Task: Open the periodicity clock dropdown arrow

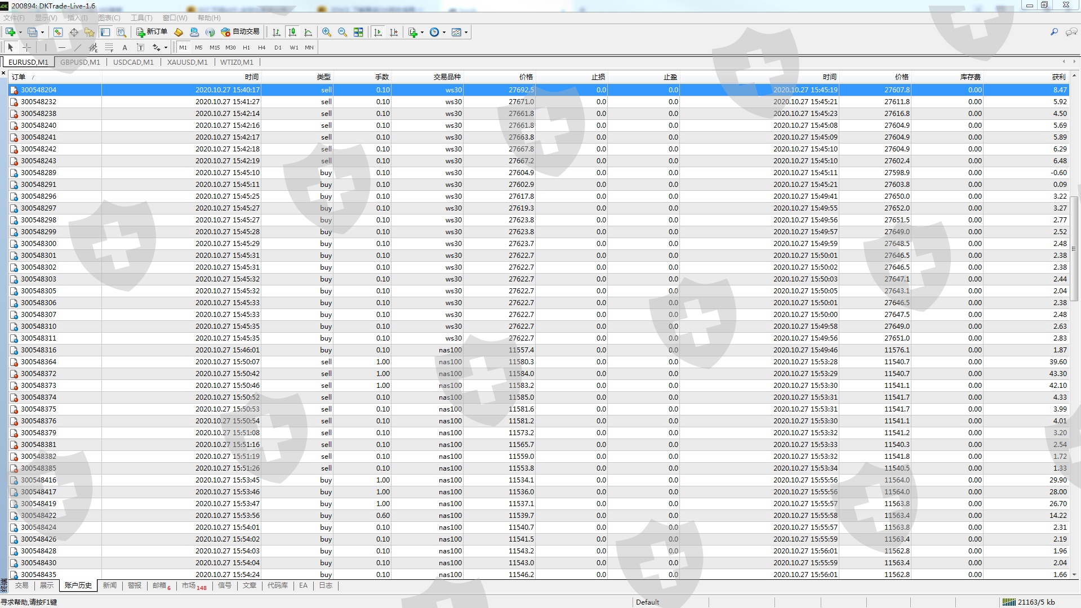Action: pos(444,33)
